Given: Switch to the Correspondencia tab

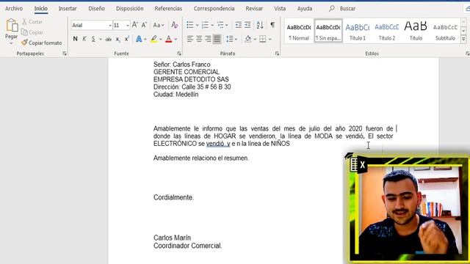Looking at the screenshot, I should [214, 8].
